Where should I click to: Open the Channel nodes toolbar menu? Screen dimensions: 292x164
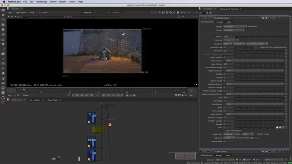(3, 25)
